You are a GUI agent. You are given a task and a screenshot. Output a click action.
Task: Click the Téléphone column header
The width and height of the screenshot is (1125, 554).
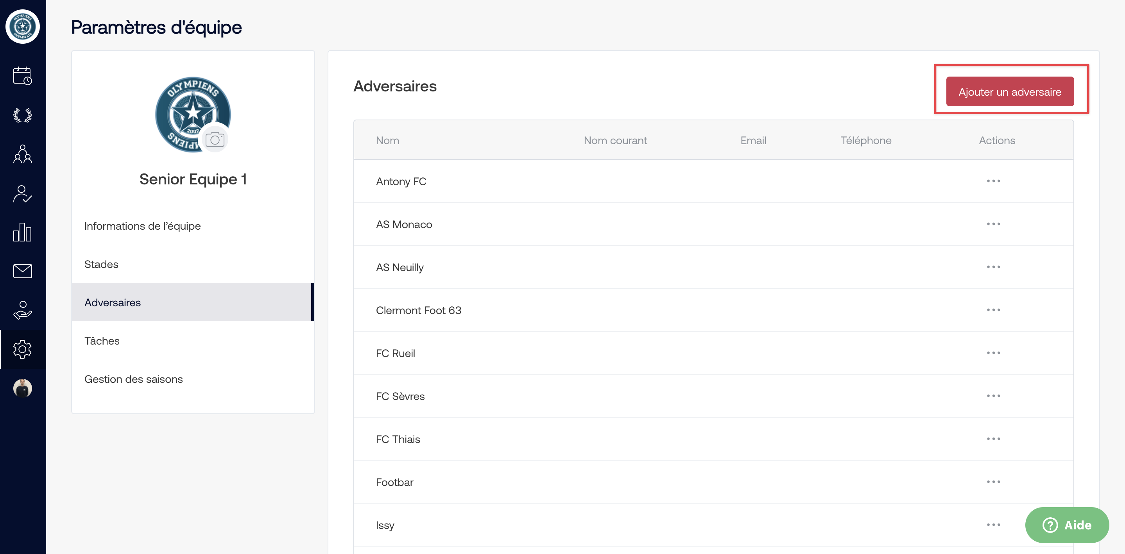point(866,140)
